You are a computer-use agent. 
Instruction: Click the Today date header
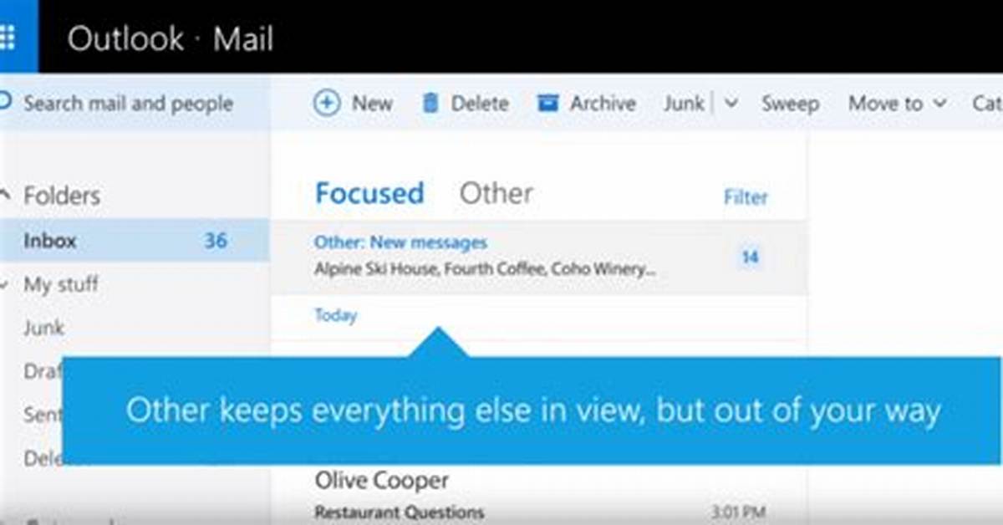pos(335,316)
